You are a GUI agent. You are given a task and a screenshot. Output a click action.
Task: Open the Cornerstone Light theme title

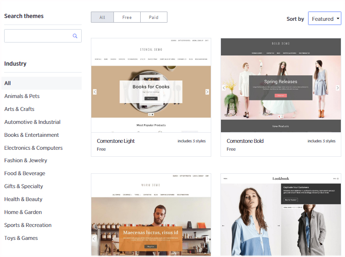tap(116, 141)
